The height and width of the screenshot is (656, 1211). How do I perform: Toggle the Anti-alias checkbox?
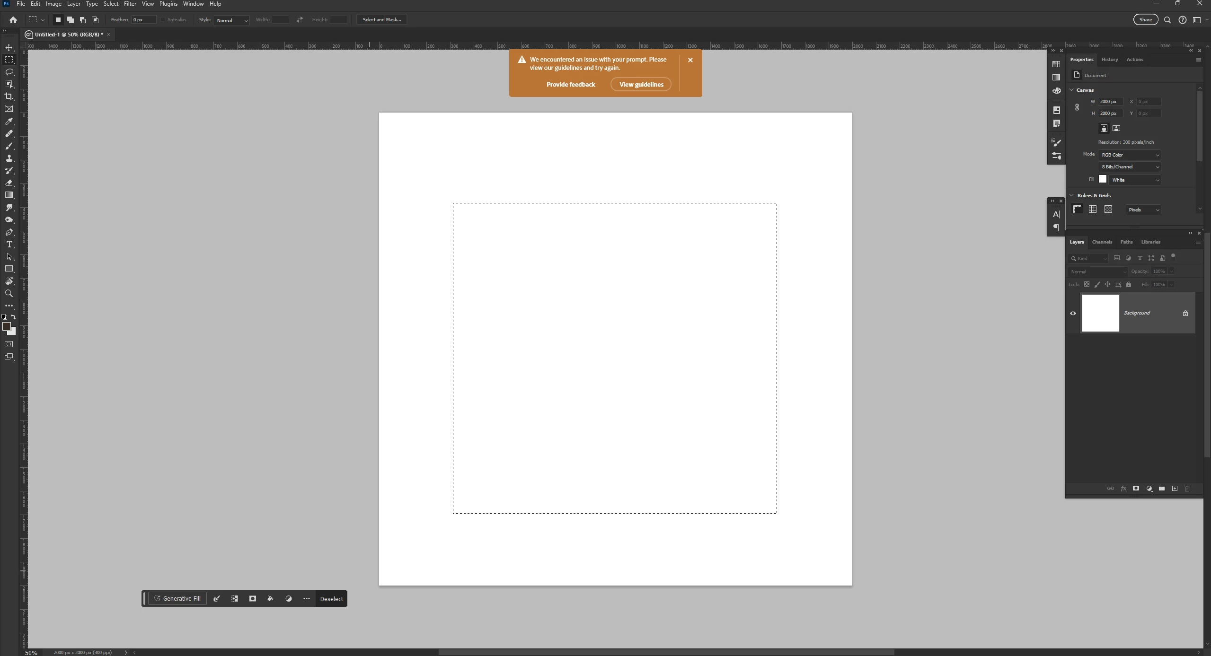coord(163,20)
